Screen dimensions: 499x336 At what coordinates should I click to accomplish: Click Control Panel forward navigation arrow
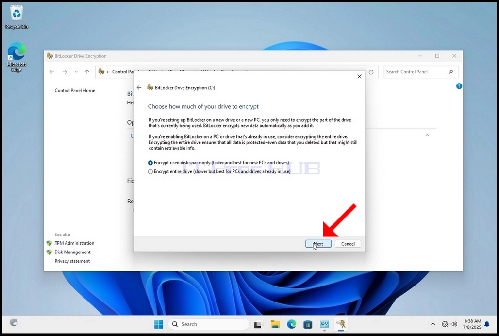[x=65, y=72]
